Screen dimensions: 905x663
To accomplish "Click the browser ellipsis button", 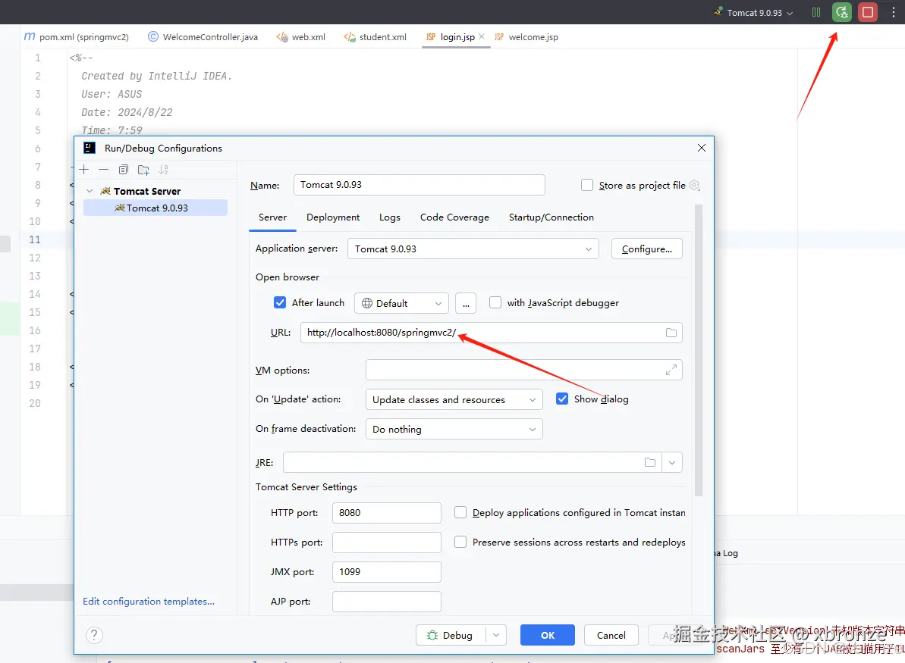I will tap(466, 303).
